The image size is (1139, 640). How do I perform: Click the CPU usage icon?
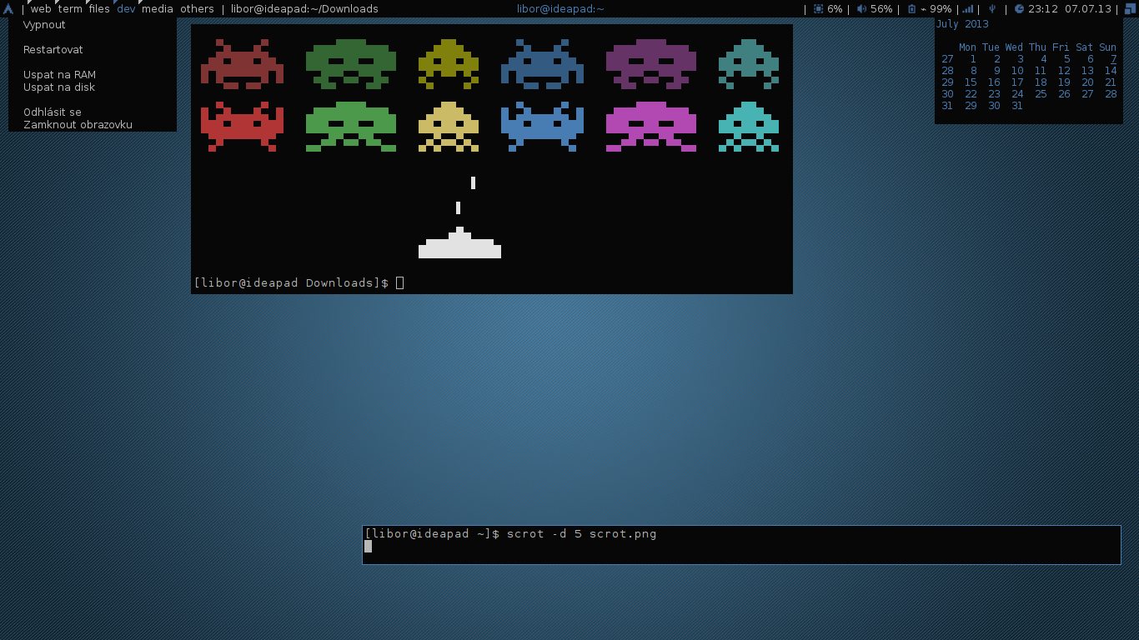pos(818,9)
